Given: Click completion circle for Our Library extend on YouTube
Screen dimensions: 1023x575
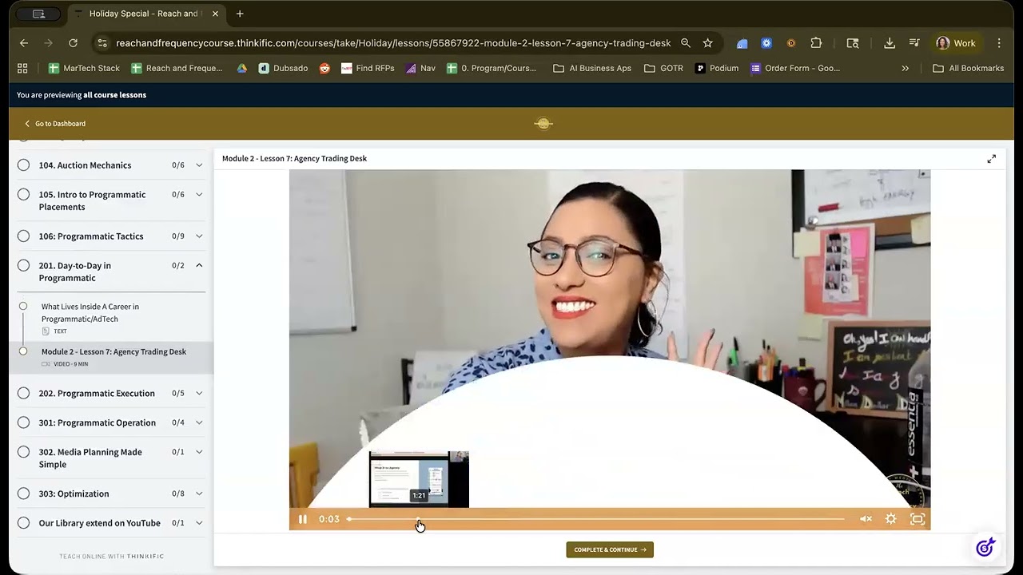Looking at the screenshot, I should point(23,523).
